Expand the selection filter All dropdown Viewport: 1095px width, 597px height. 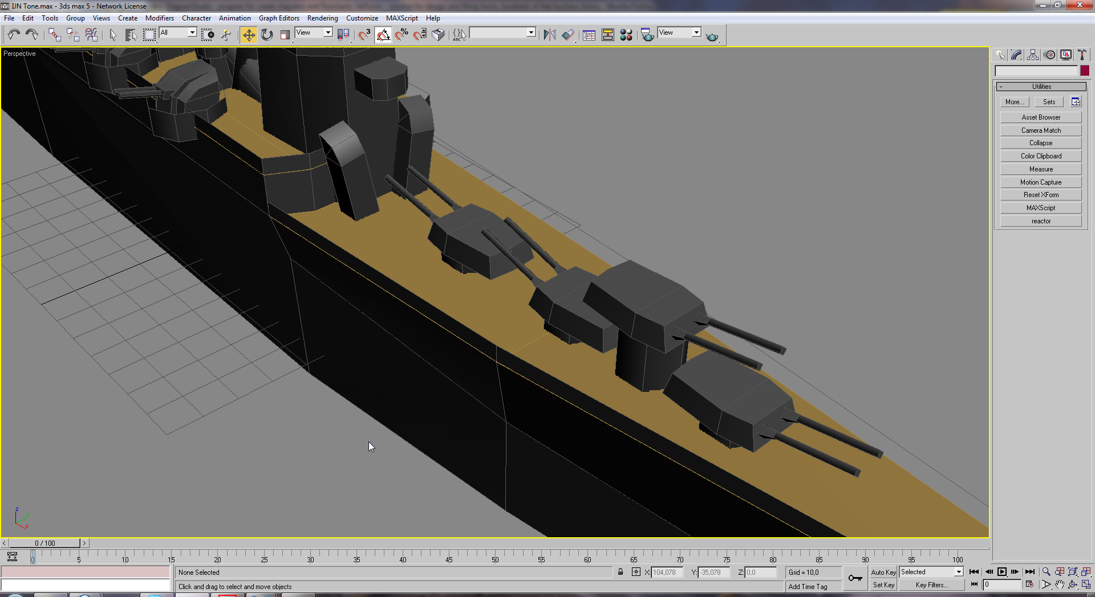(x=178, y=32)
